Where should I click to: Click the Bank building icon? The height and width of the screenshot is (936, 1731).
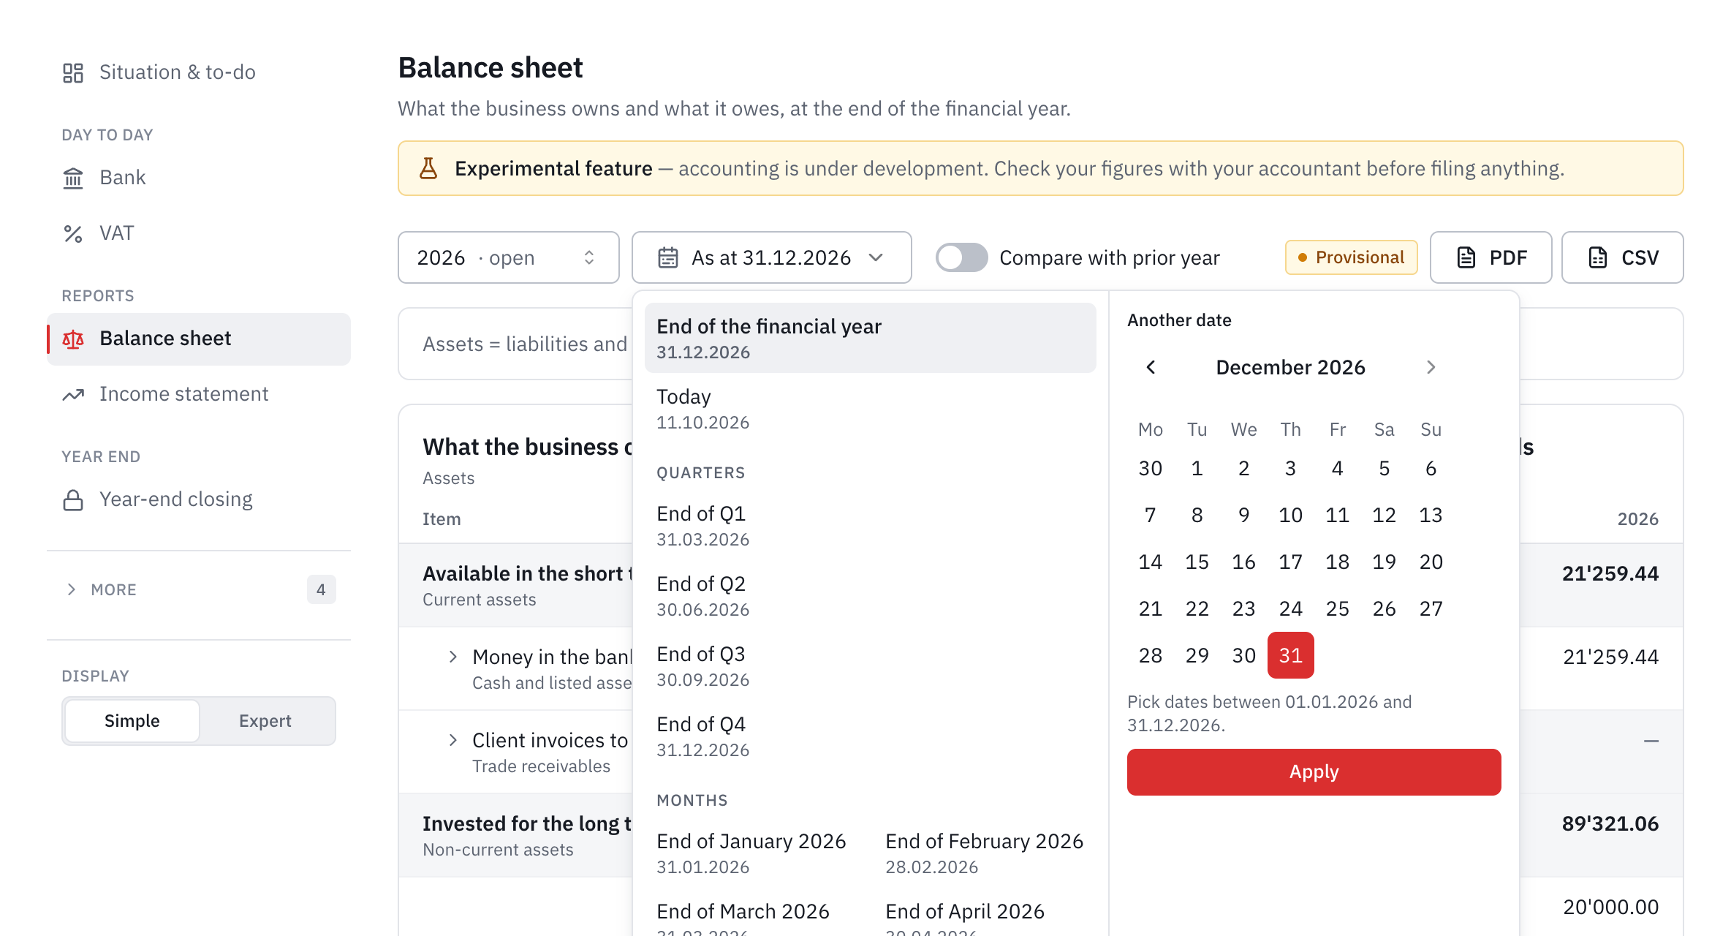pos(73,178)
